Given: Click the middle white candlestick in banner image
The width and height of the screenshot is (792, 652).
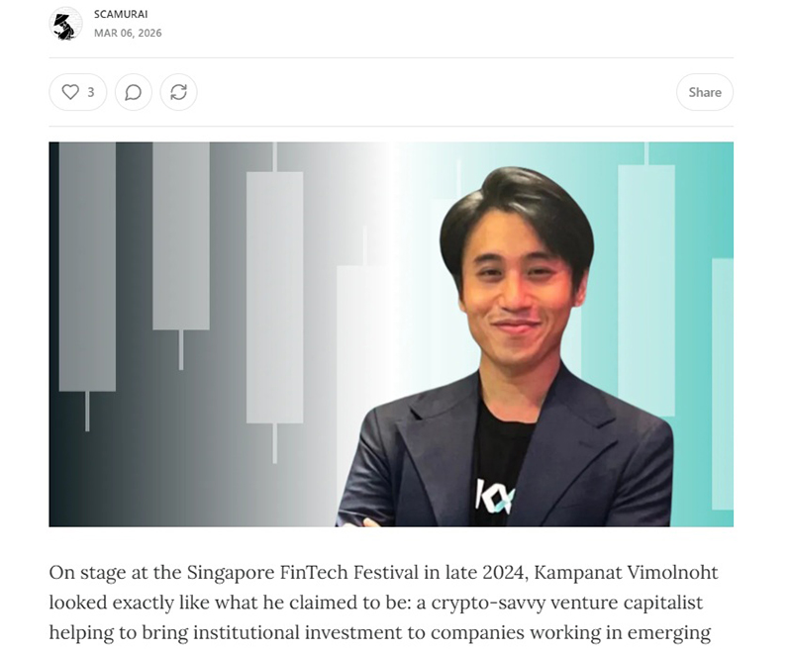Looking at the screenshot, I should coord(275,297).
